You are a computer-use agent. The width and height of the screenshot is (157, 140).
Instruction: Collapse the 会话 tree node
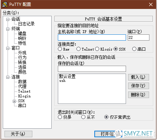click(x=8, y=19)
